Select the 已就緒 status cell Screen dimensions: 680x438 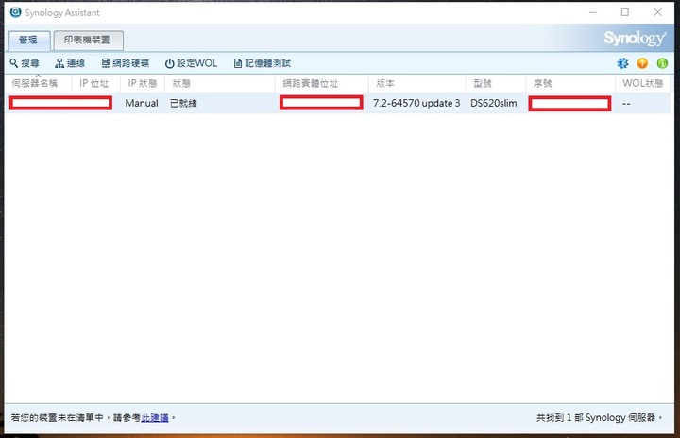pos(183,103)
